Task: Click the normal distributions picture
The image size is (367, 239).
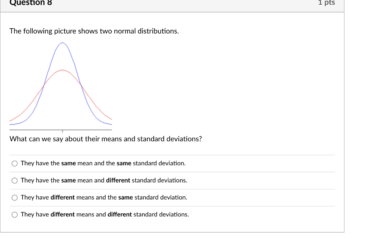Action: [61, 86]
